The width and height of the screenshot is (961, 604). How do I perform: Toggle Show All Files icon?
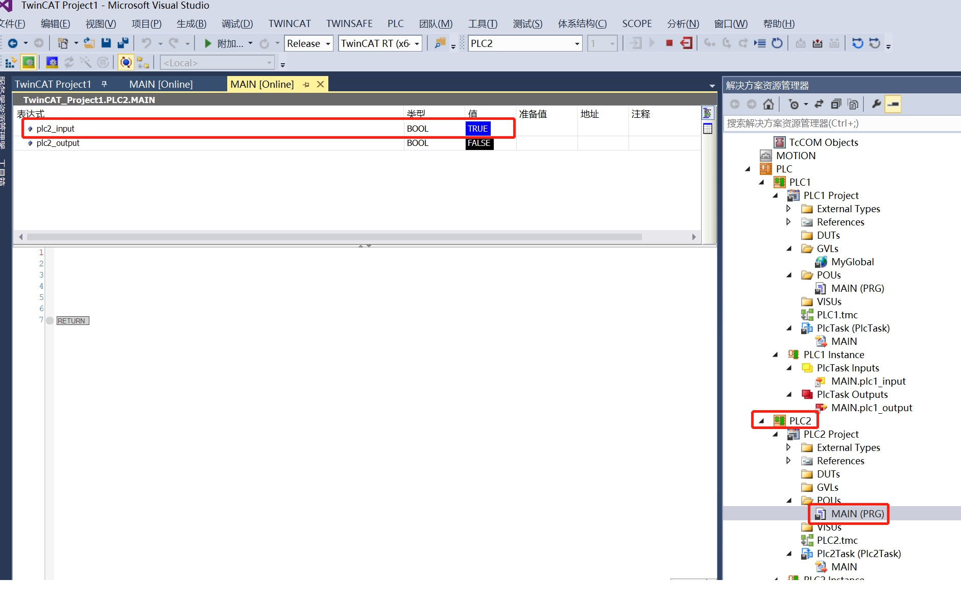click(x=853, y=104)
